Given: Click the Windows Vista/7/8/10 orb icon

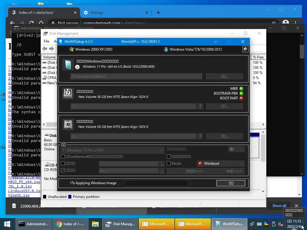Looking at the screenshot, I should pyautogui.click(x=166, y=49).
